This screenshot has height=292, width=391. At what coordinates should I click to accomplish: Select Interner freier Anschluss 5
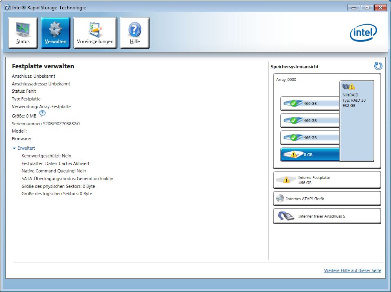coord(327,216)
